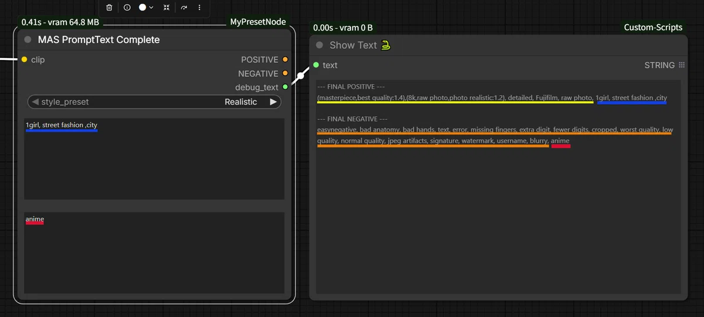Open more options three-dot menu
The image size is (704, 317).
coord(199,8)
